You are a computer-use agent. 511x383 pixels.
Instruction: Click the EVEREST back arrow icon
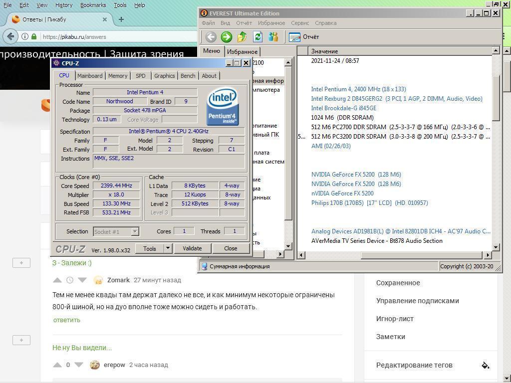point(211,37)
